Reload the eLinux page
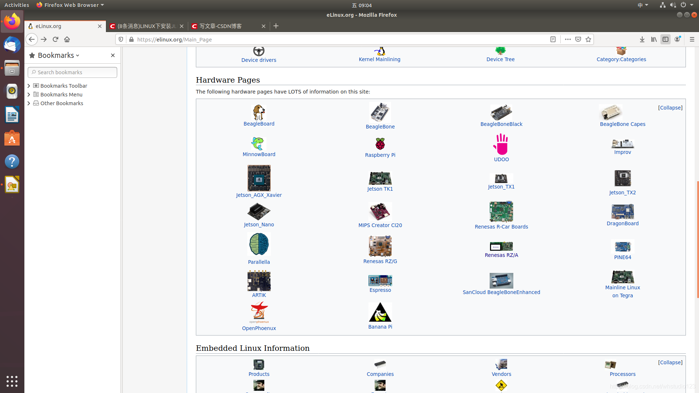The height and width of the screenshot is (393, 699). (x=55, y=39)
